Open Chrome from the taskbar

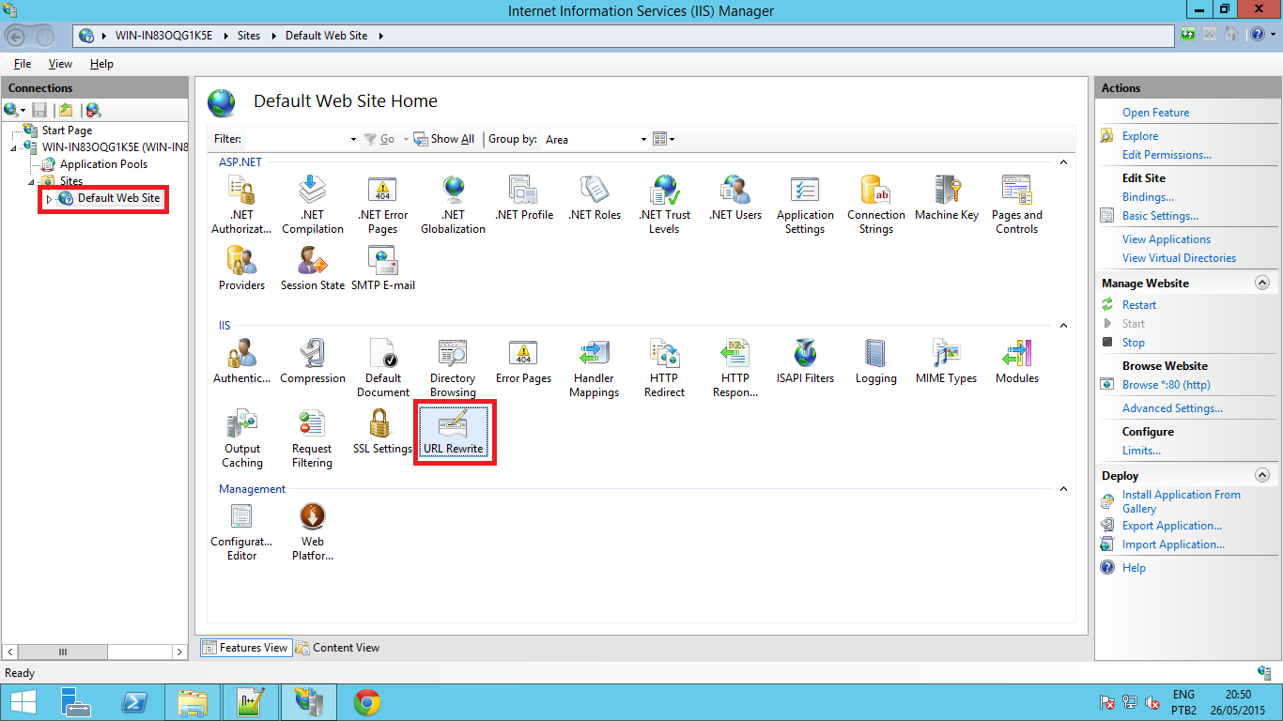(x=366, y=702)
